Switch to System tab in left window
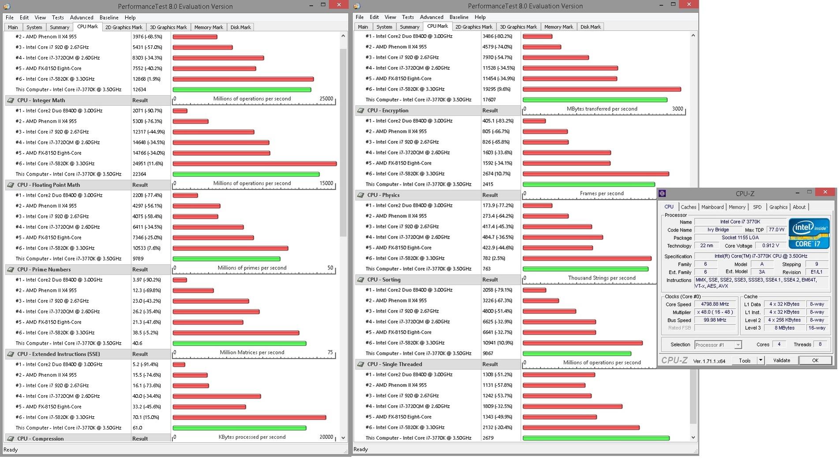The image size is (839, 463). point(34,27)
